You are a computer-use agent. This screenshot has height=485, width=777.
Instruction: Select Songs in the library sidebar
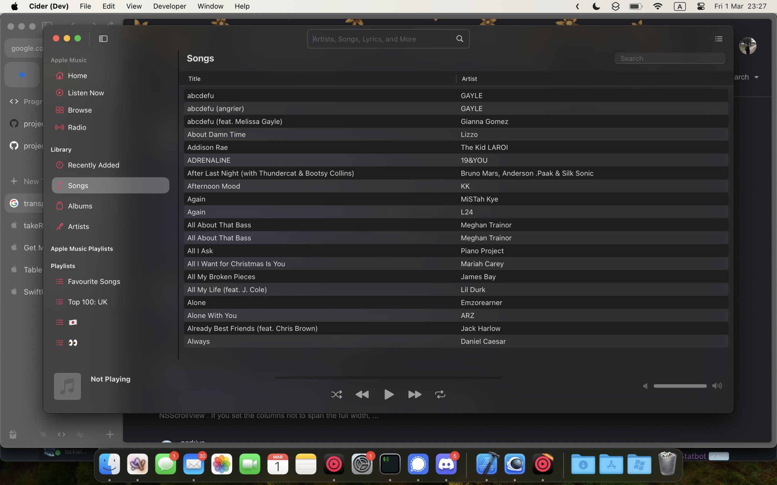coord(111,186)
